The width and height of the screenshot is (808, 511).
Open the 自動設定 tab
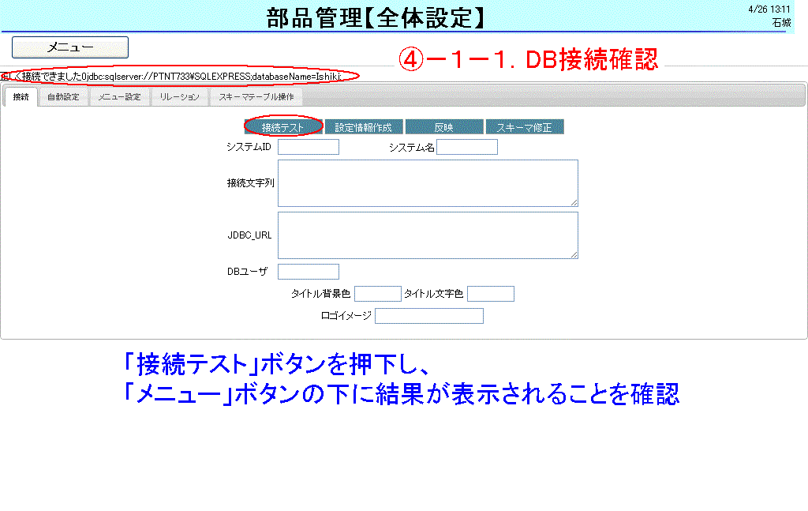63,97
